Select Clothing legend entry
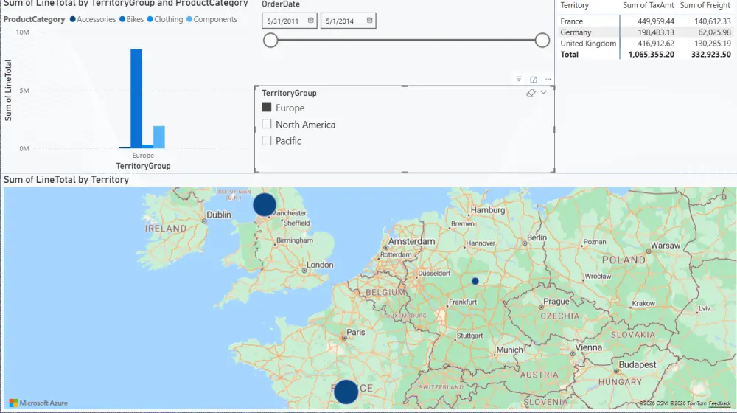The height and width of the screenshot is (413, 737). click(165, 19)
